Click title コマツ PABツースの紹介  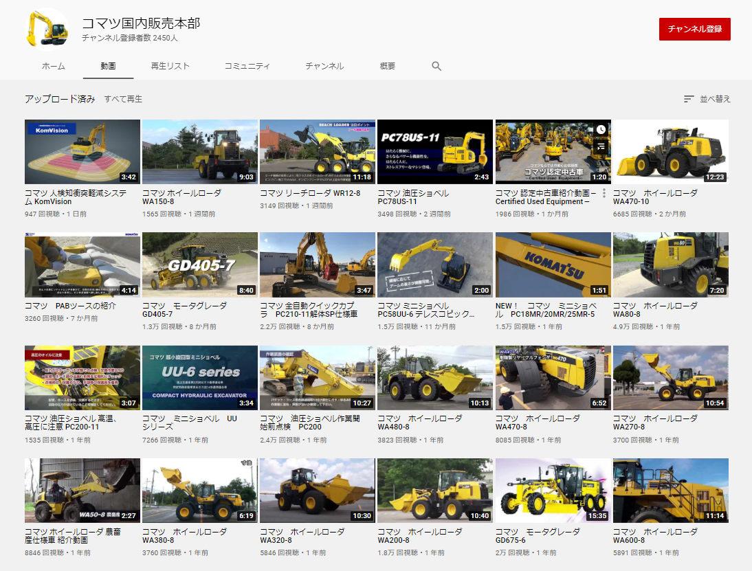tap(71, 306)
